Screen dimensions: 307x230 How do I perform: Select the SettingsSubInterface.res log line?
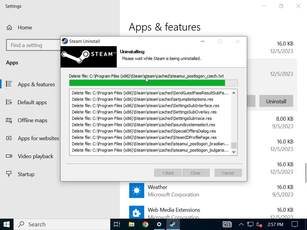coord(145,106)
